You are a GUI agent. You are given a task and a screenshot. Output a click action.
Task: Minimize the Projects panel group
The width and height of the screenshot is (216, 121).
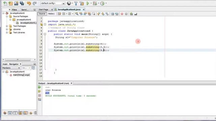[34, 10]
